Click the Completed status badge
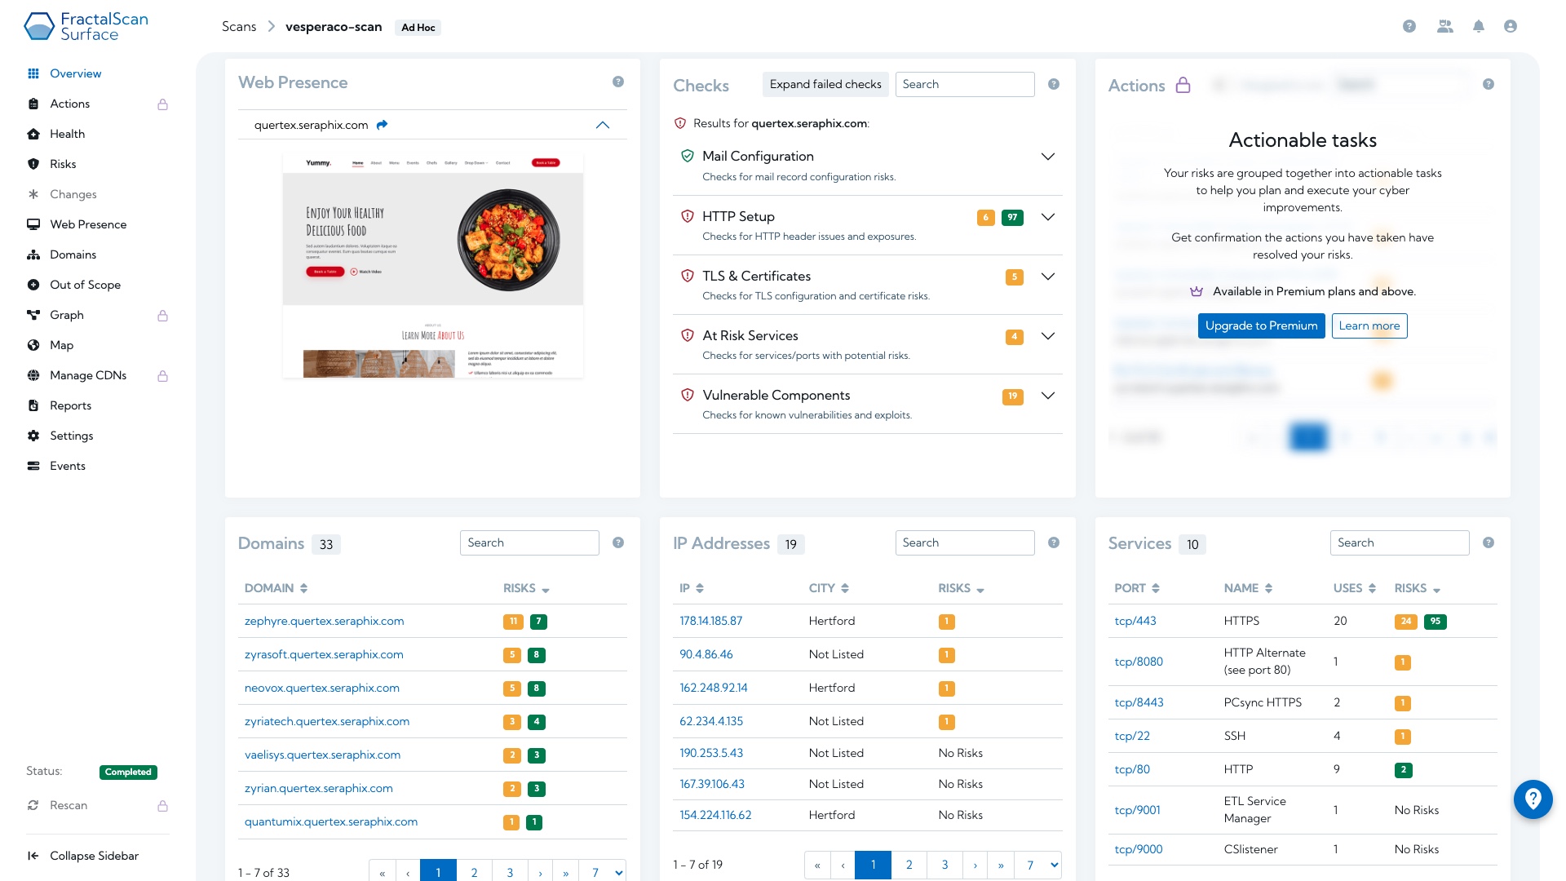The height and width of the screenshot is (881, 1566). pos(128,772)
